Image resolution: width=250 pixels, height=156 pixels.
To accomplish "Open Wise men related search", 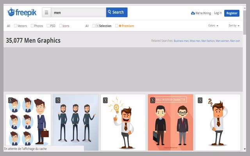I will (x=195, y=41).
